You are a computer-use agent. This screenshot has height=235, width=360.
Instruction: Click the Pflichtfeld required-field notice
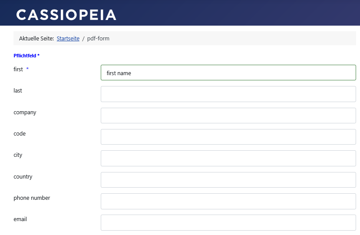[x=26, y=56]
